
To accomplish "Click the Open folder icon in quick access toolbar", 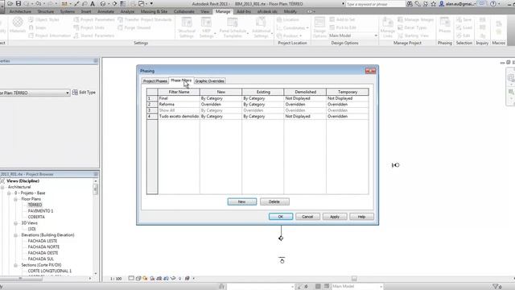I will point(10,3).
